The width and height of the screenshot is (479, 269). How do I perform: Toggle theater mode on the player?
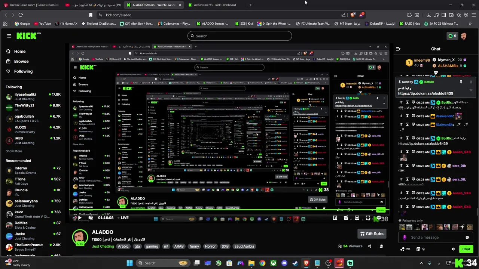(357, 218)
